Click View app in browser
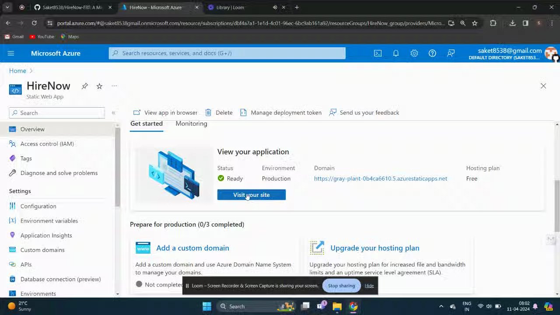This screenshot has height=315, width=560. [x=165, y=113]
